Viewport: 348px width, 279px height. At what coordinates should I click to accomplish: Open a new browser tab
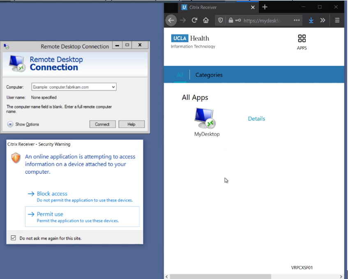265,7
